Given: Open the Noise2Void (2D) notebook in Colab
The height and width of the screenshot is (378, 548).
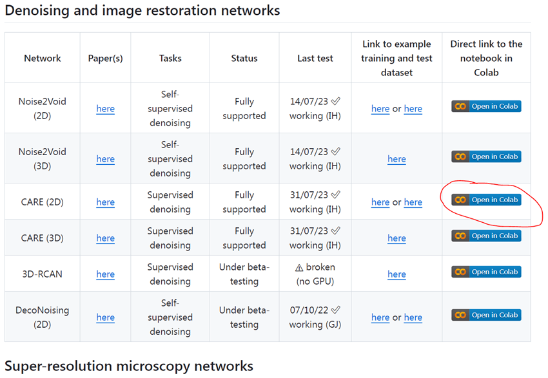Looking at the screenshot, I should 486,106.
